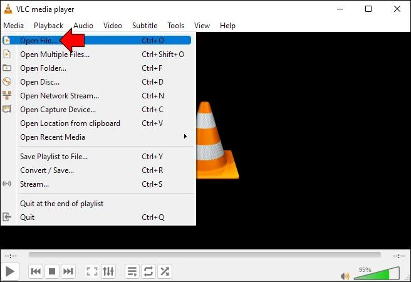This screenshot has height=282, width=411.
Task: Select Quit menu entry
Action: click(96, 217)
